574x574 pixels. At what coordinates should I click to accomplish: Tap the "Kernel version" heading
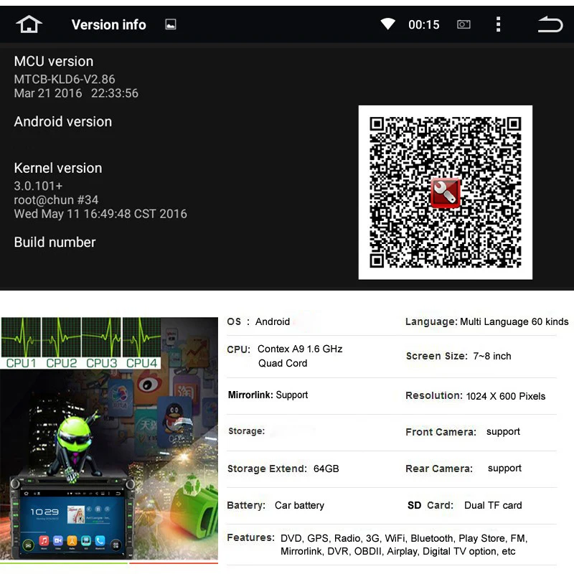pos(58,168)
